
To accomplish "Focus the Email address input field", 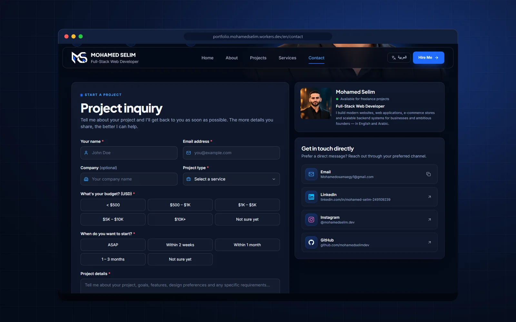I will pyautogui.click(x=231, y=153).
